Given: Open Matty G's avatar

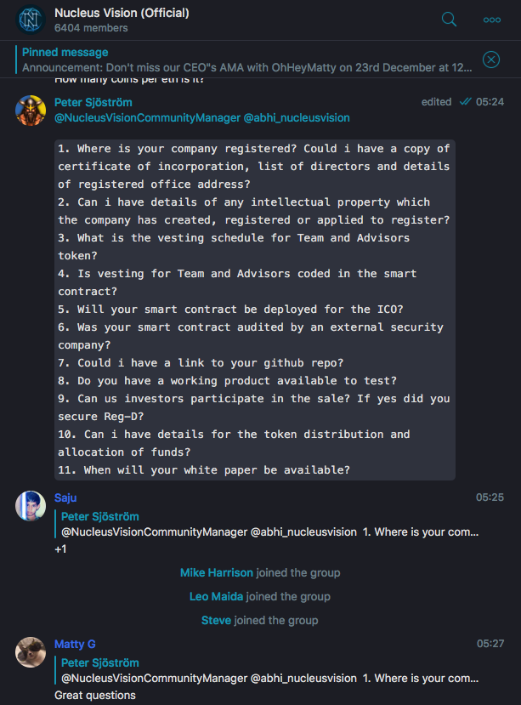Looking at the screenshot, I should tap(31, 652).
